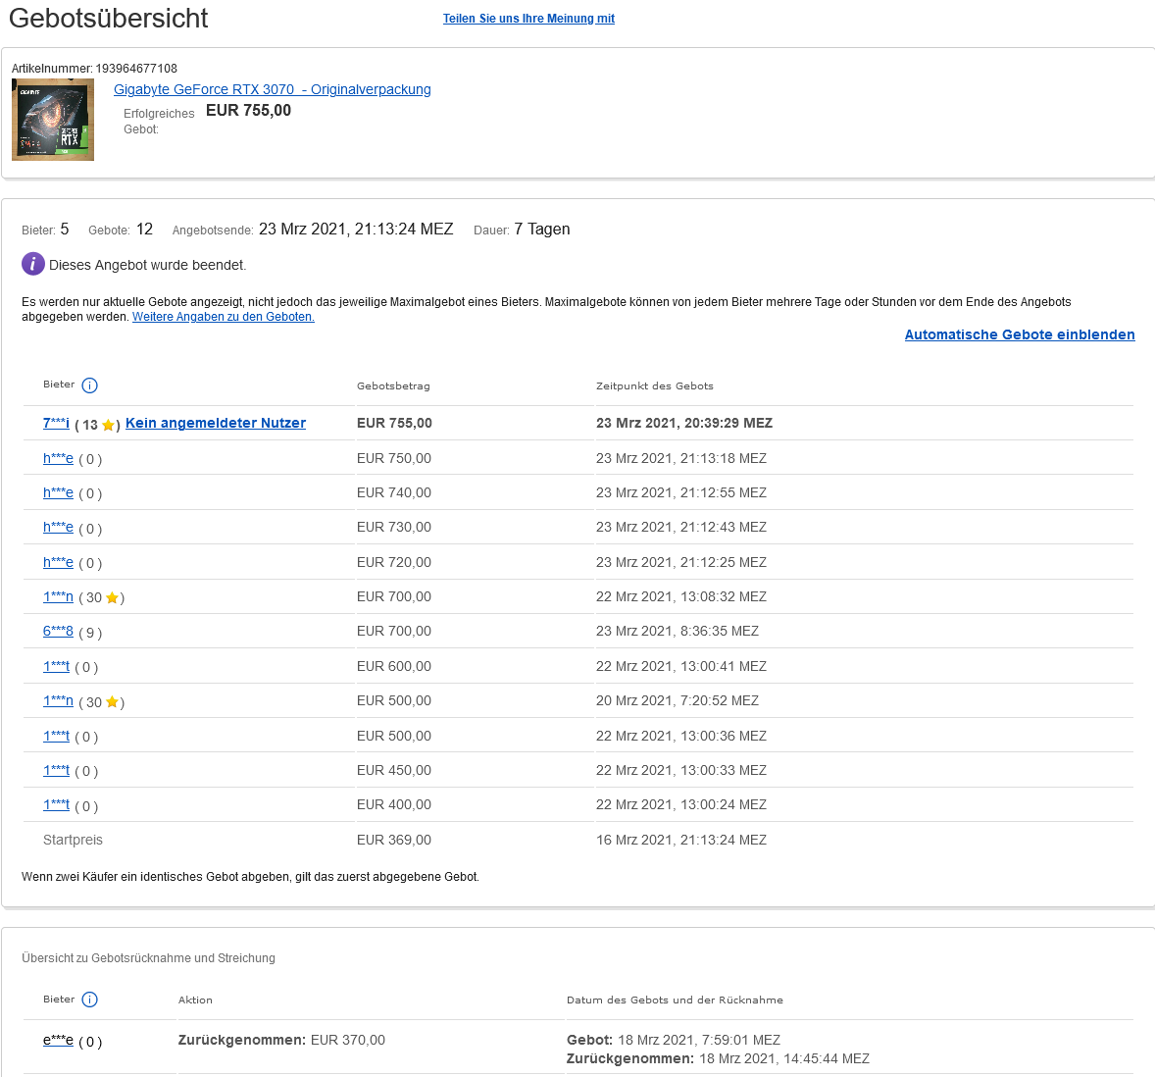Open bidder h***e in the EUR 730,00 row

point(58,528)
